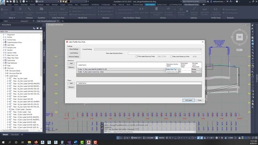Switch to the Pipe Network Tools ribbon tab
Screen dimensions: 258x145
[x=191, y=4]
